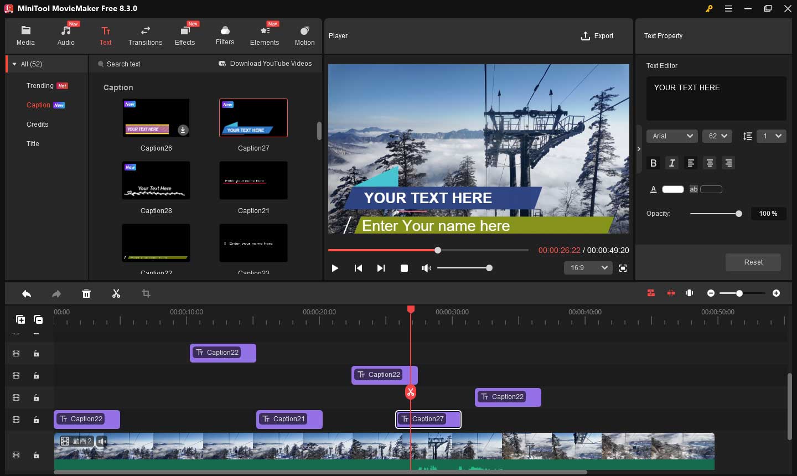Screen dimensions: 797x476
Task: Collapse the Text Property panel arrow
Action: tap(639, 149)
